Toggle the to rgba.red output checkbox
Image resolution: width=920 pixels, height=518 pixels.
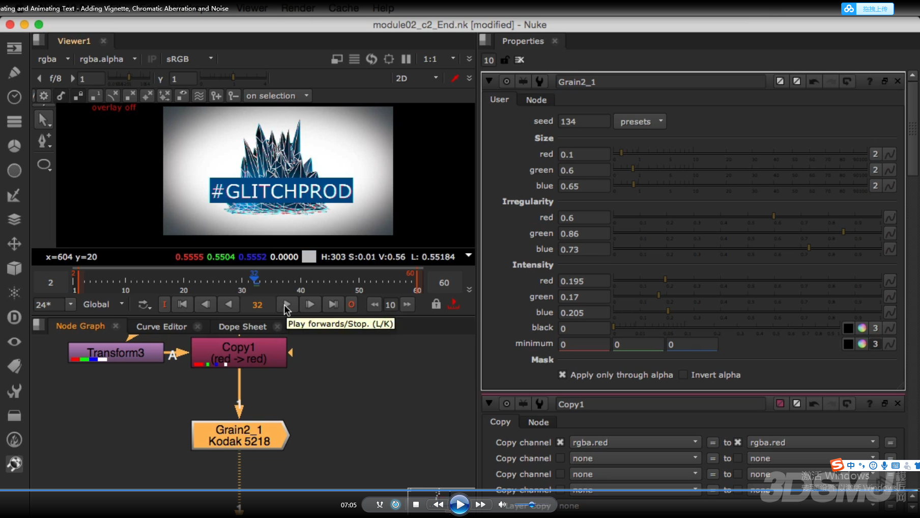coord(738,442)
